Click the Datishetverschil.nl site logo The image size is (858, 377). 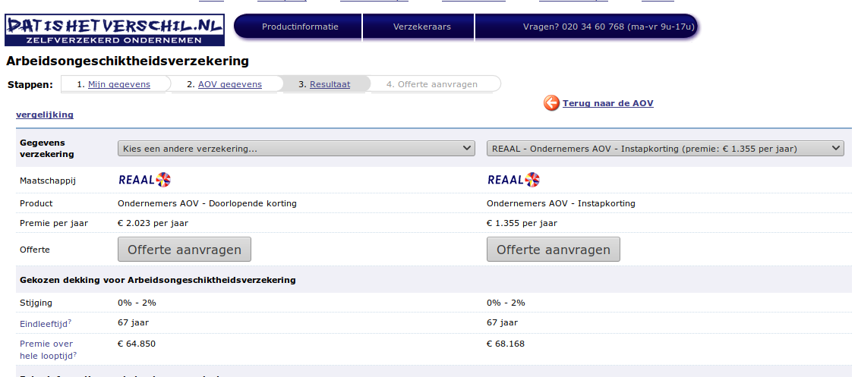click(115, 30)
